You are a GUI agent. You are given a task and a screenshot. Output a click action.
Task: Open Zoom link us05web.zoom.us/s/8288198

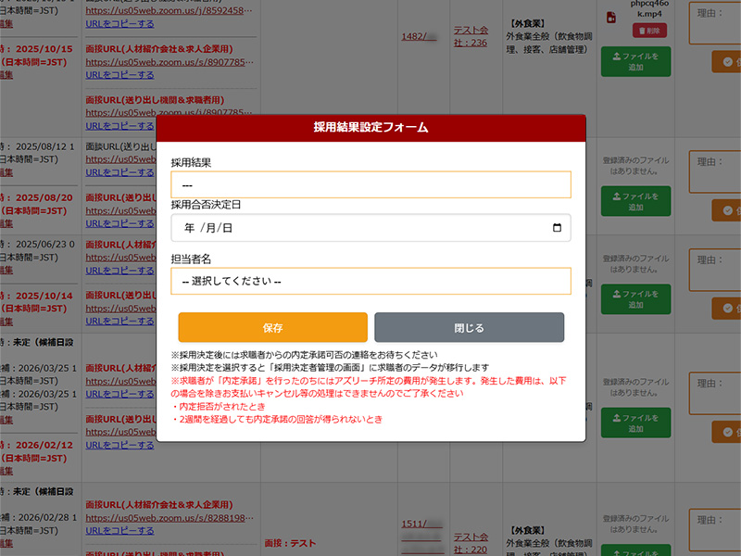coord(170,518)
